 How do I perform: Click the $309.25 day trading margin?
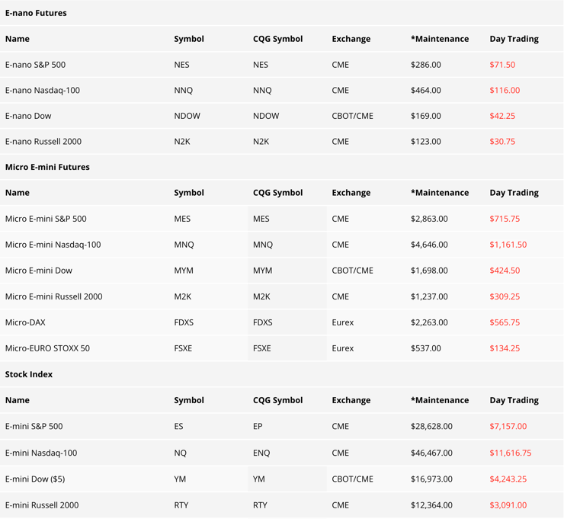[x=505, y=296]
